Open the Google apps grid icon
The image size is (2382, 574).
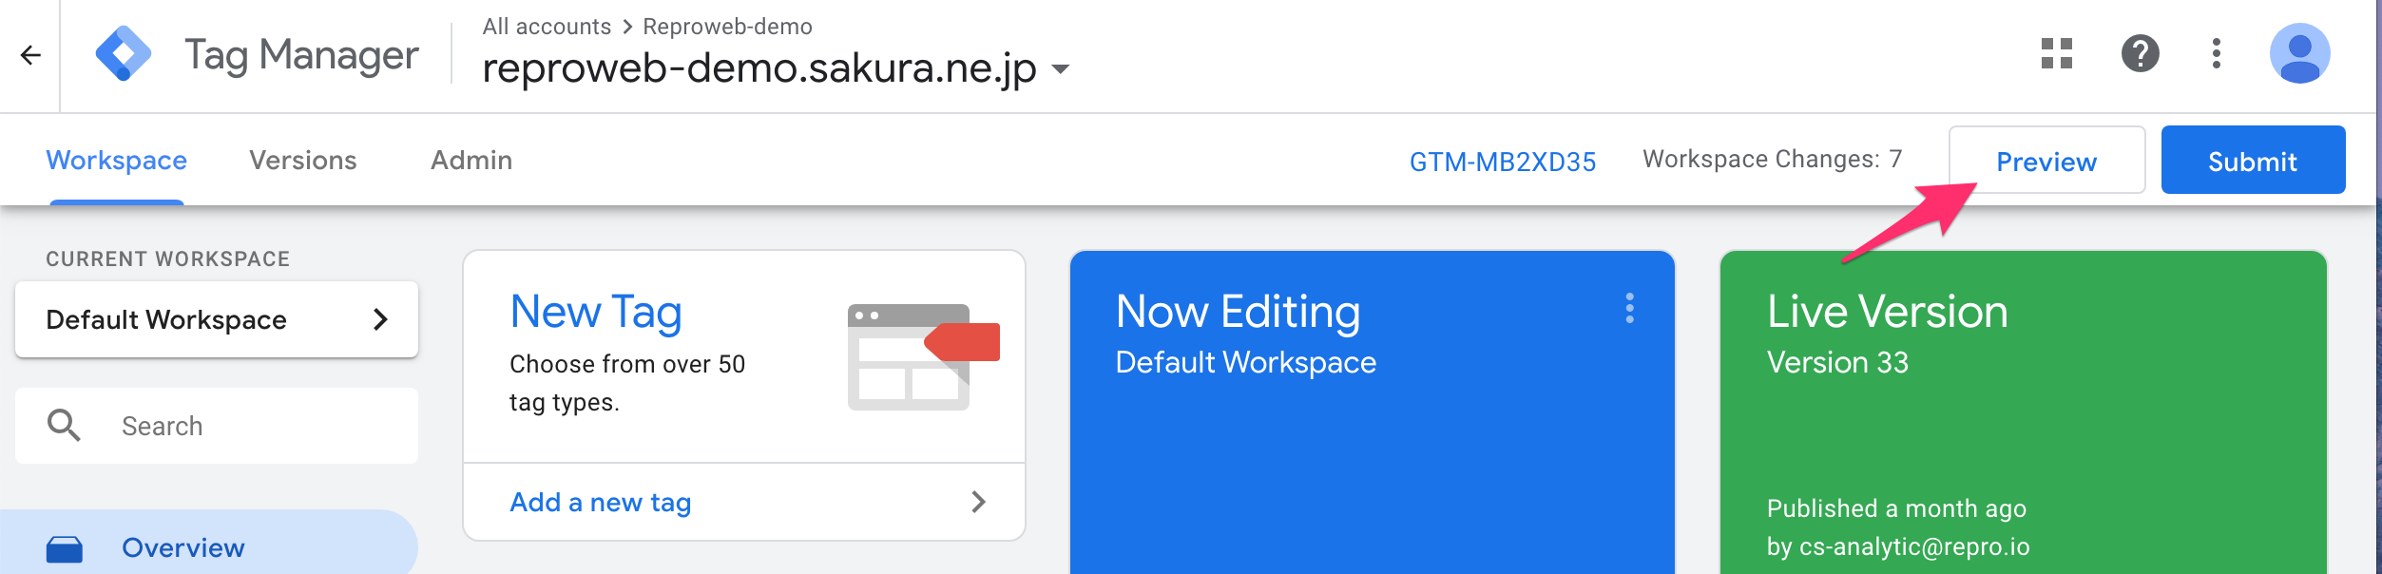tap(2057, 53)
